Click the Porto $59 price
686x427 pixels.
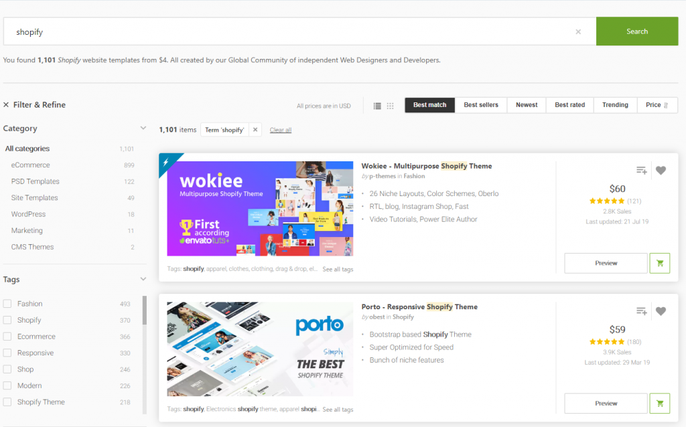point(617,329)
